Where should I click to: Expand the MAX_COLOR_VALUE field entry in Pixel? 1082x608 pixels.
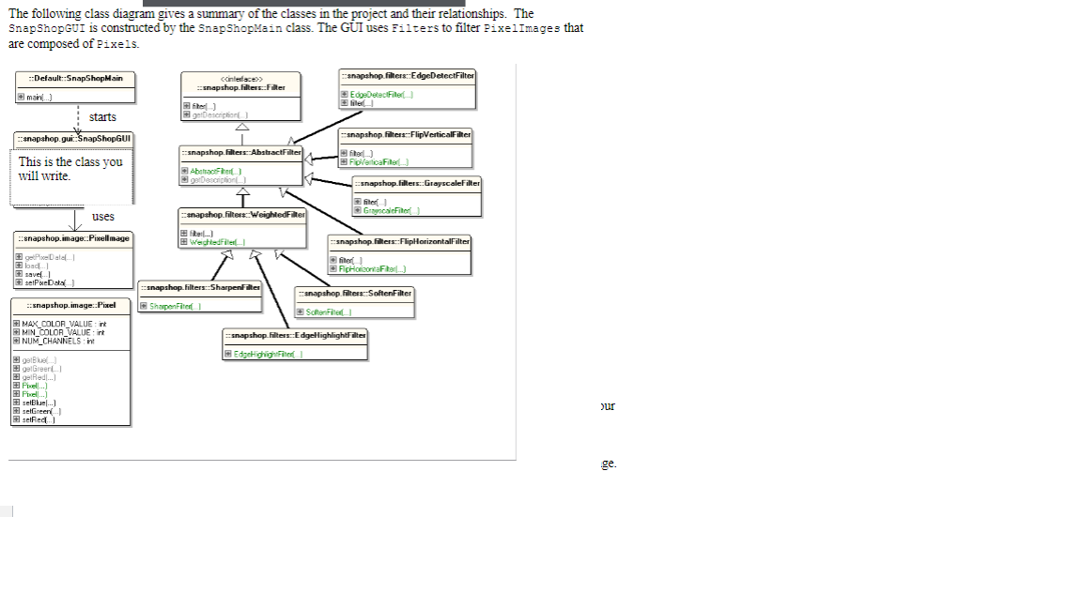(15, 324)
